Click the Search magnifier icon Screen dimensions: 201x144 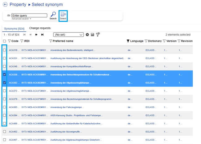point(53,14)
